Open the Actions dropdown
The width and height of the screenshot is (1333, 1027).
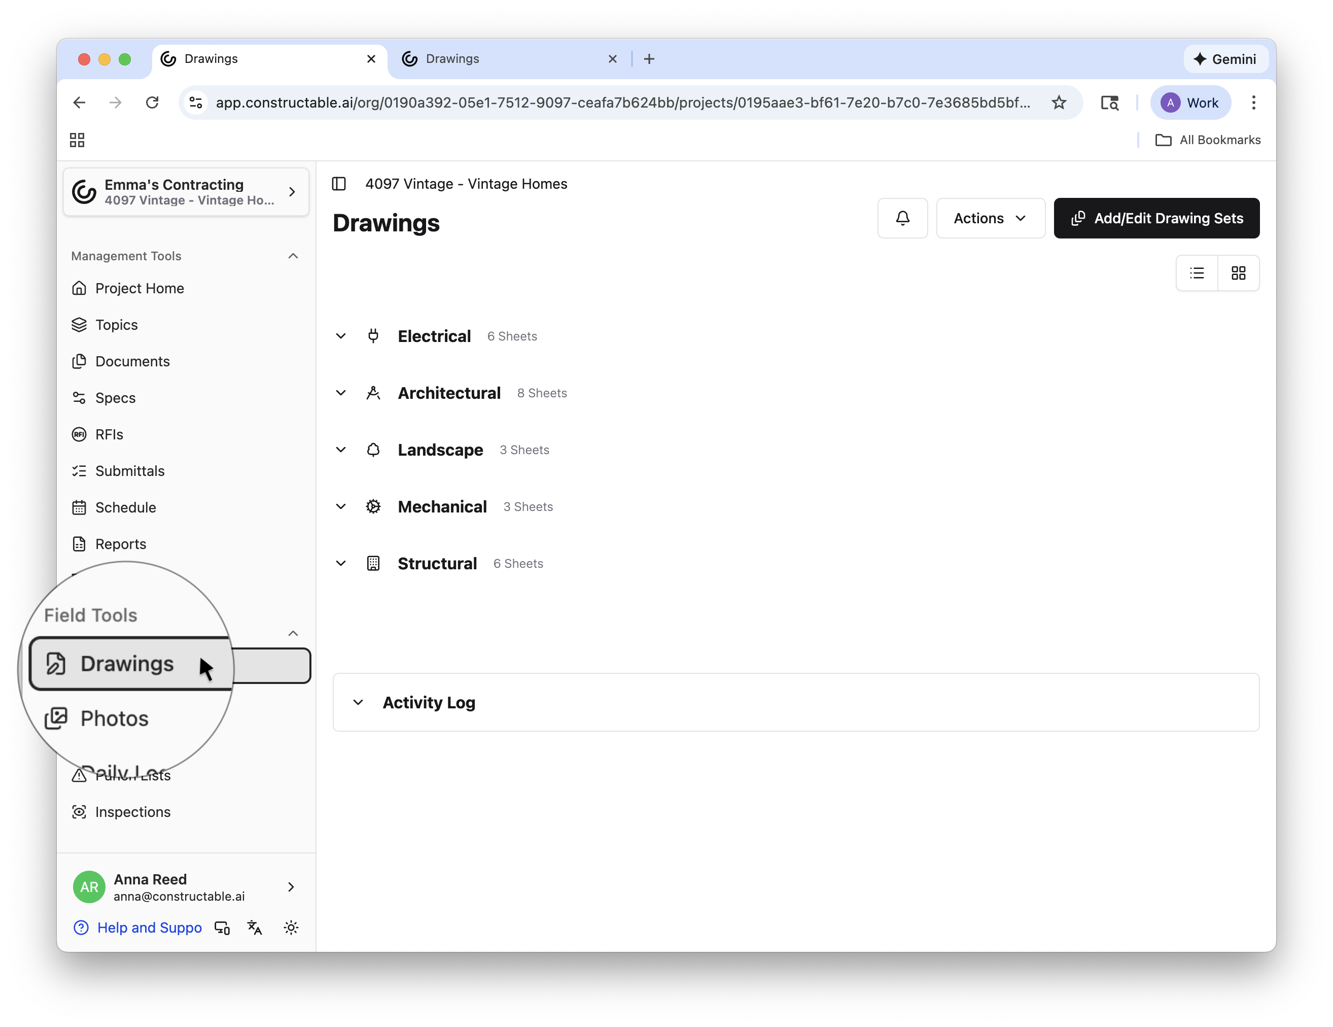(x=990, y=218)
